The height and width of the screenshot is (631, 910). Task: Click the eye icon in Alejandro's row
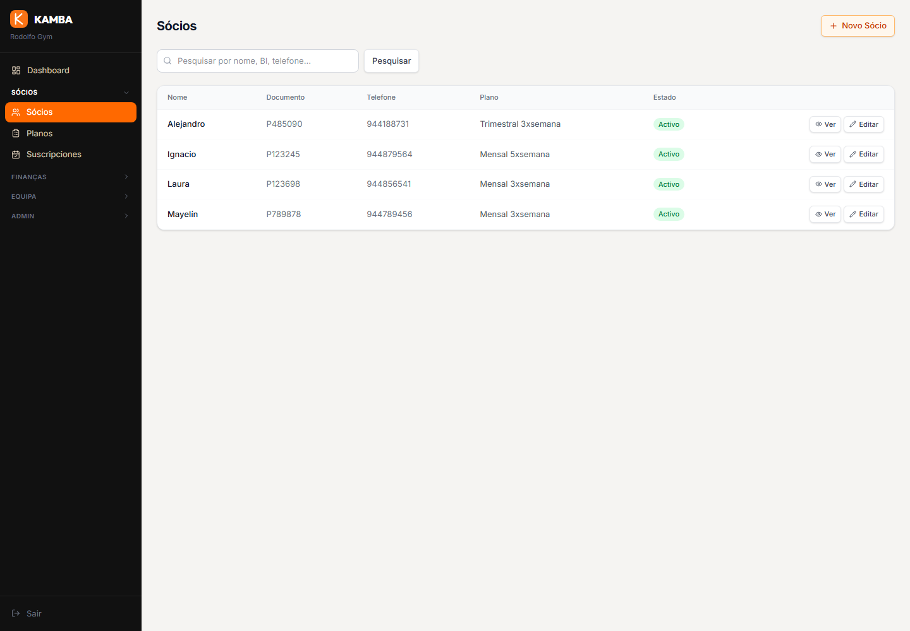tap(818, 124)
